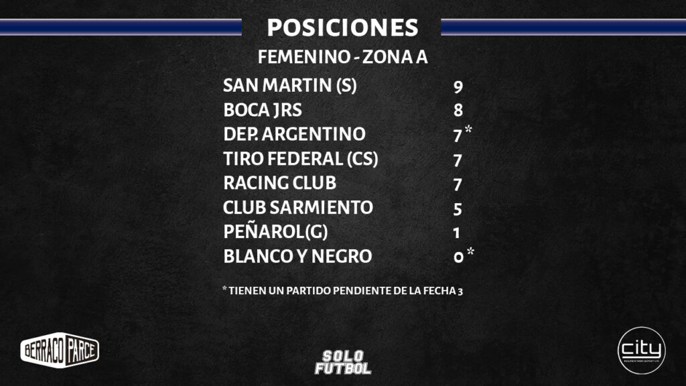The image size is (686, 386).
Task: Click the blue stripe left of the title
Action: pos(121,27)
